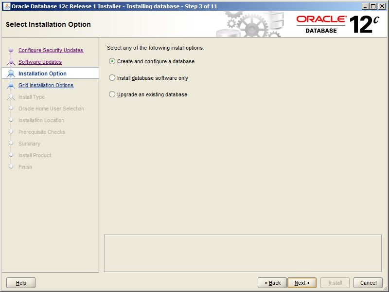
Task: Click 'Installation Location' step text
Action: 41,120
